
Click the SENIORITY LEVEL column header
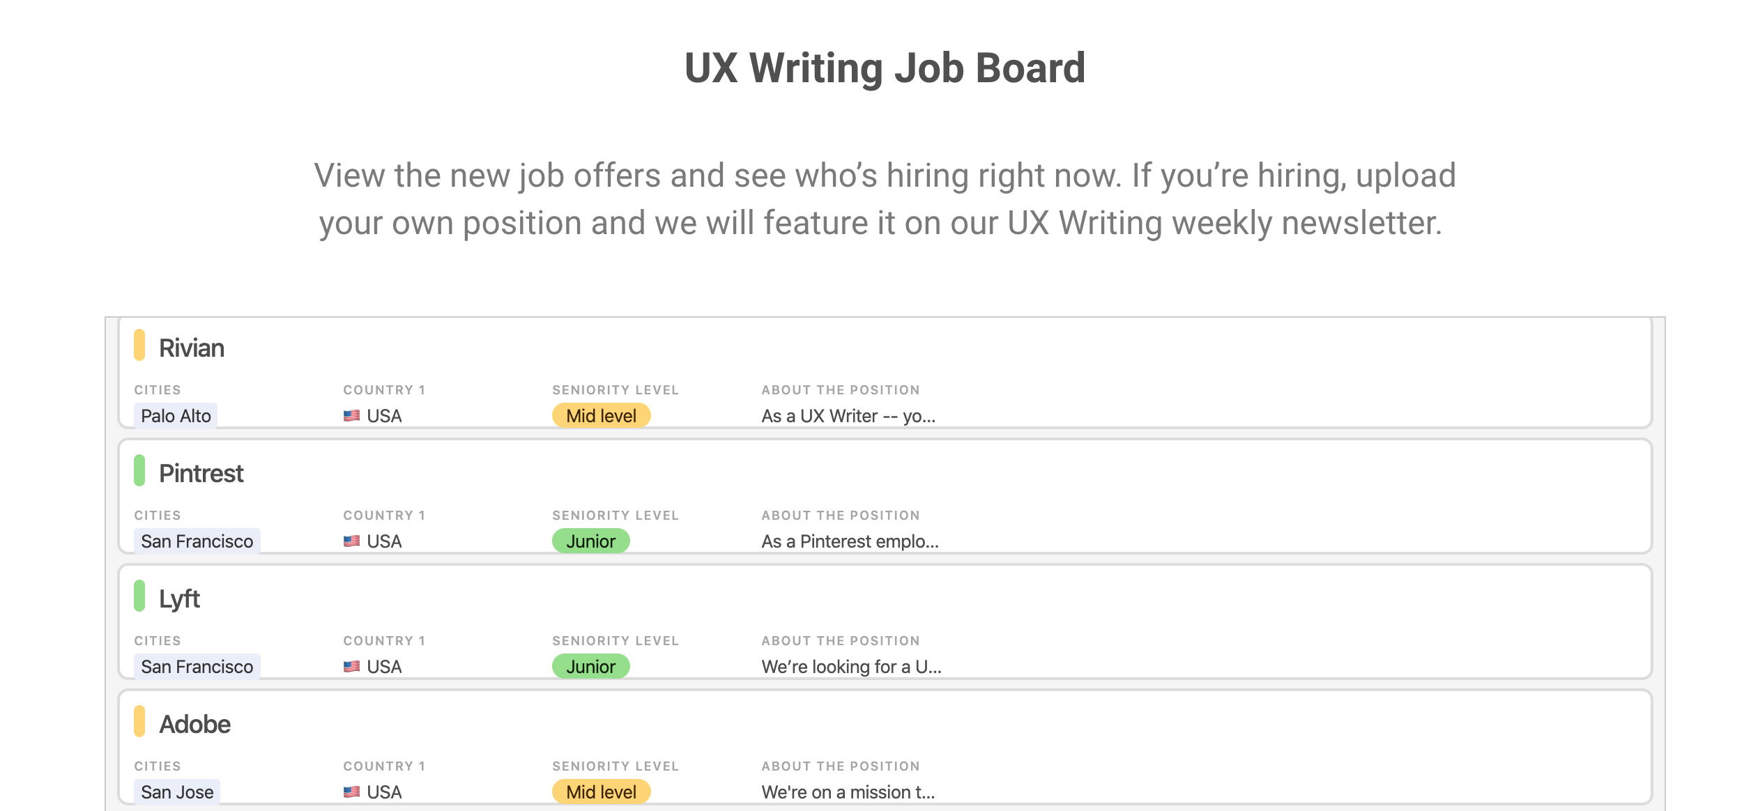pos(615,389)
